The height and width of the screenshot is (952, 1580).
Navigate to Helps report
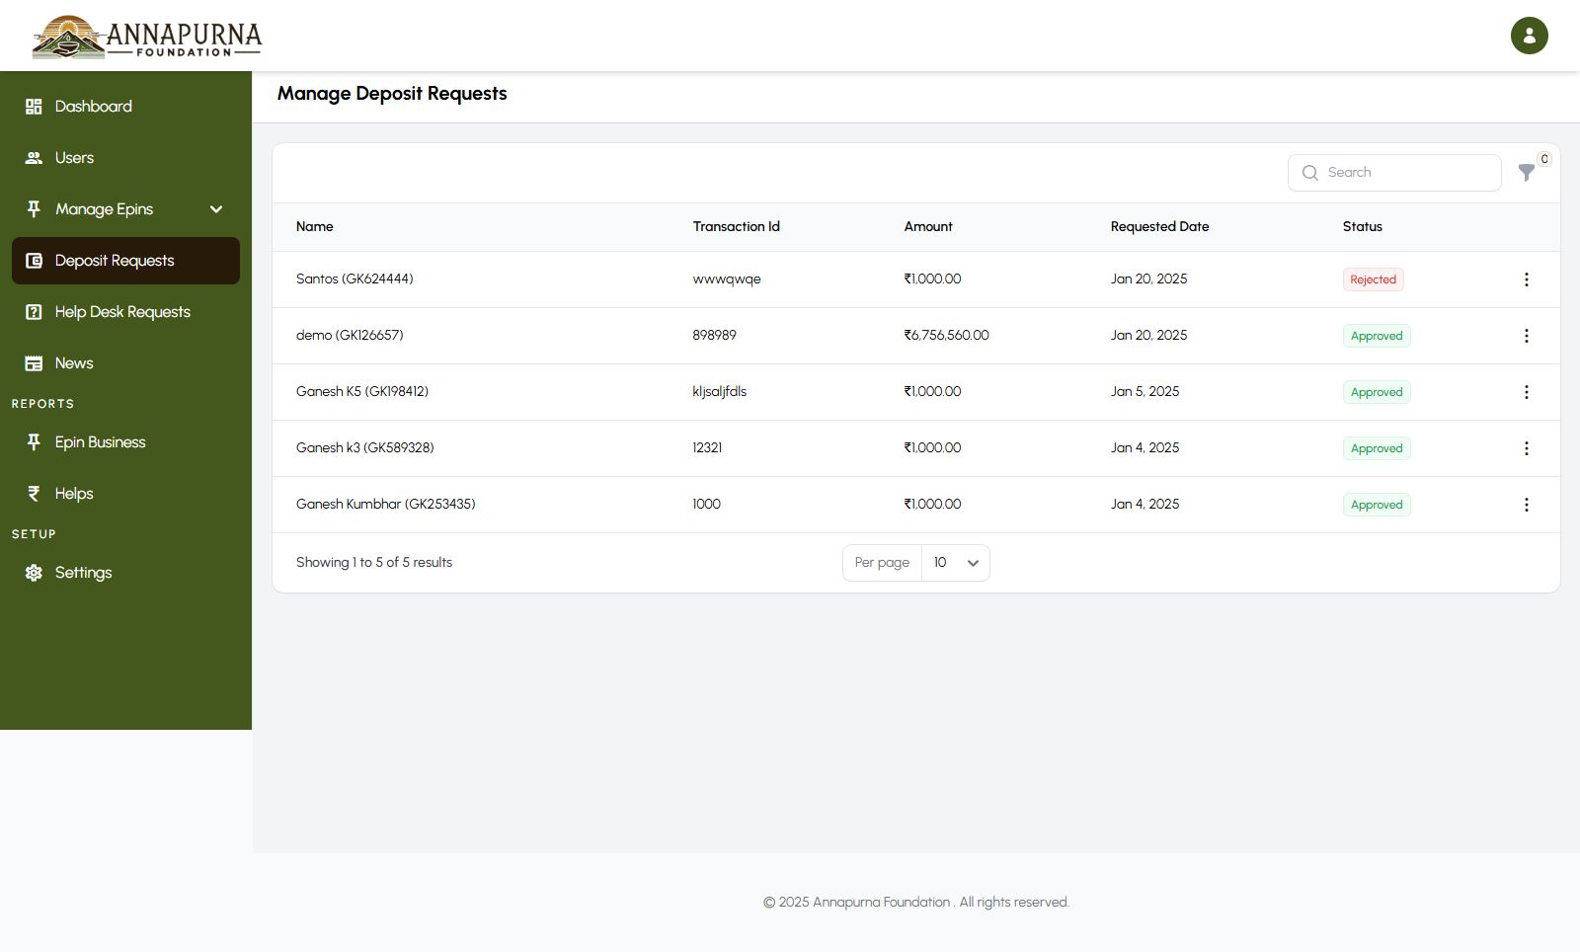click(x=74, y=494)
